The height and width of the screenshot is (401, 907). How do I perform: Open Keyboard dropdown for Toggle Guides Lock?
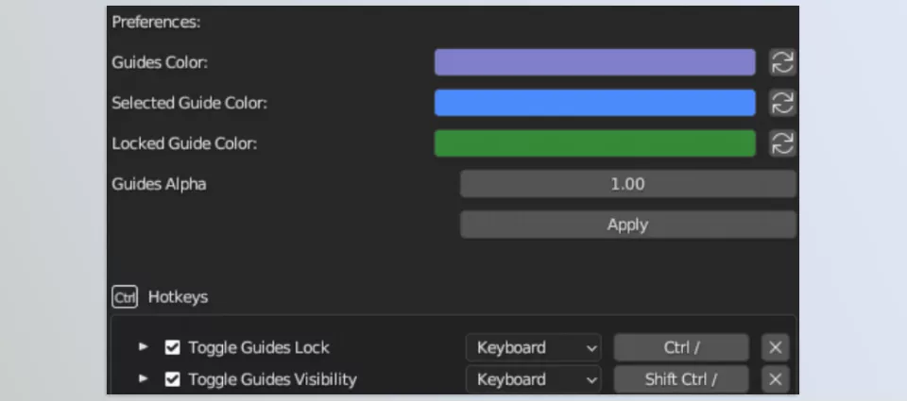(x=534, y=347)
